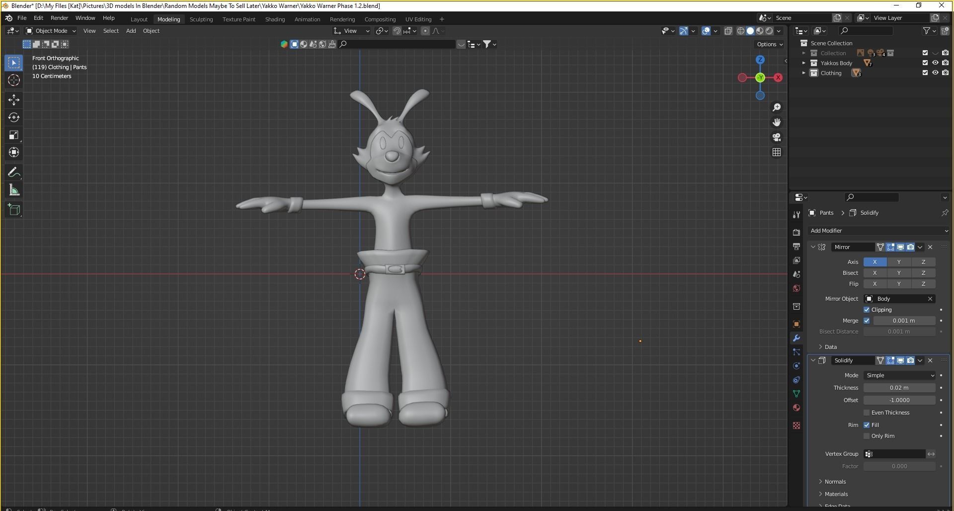
Task: Open the Render menu
Action: tap(59, 18)
